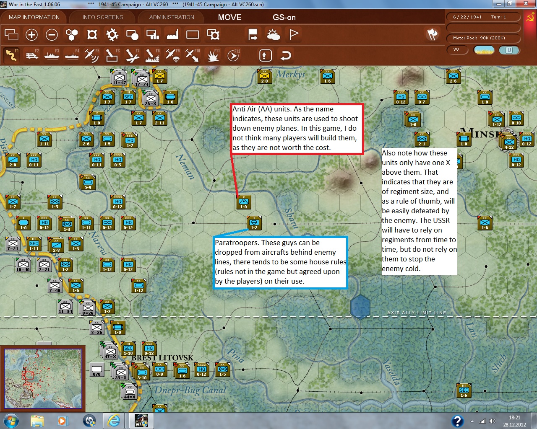Select the 0?0 unit near Brest Litovsk
Screen dimensions: 537x429
[x=96, y=370]
